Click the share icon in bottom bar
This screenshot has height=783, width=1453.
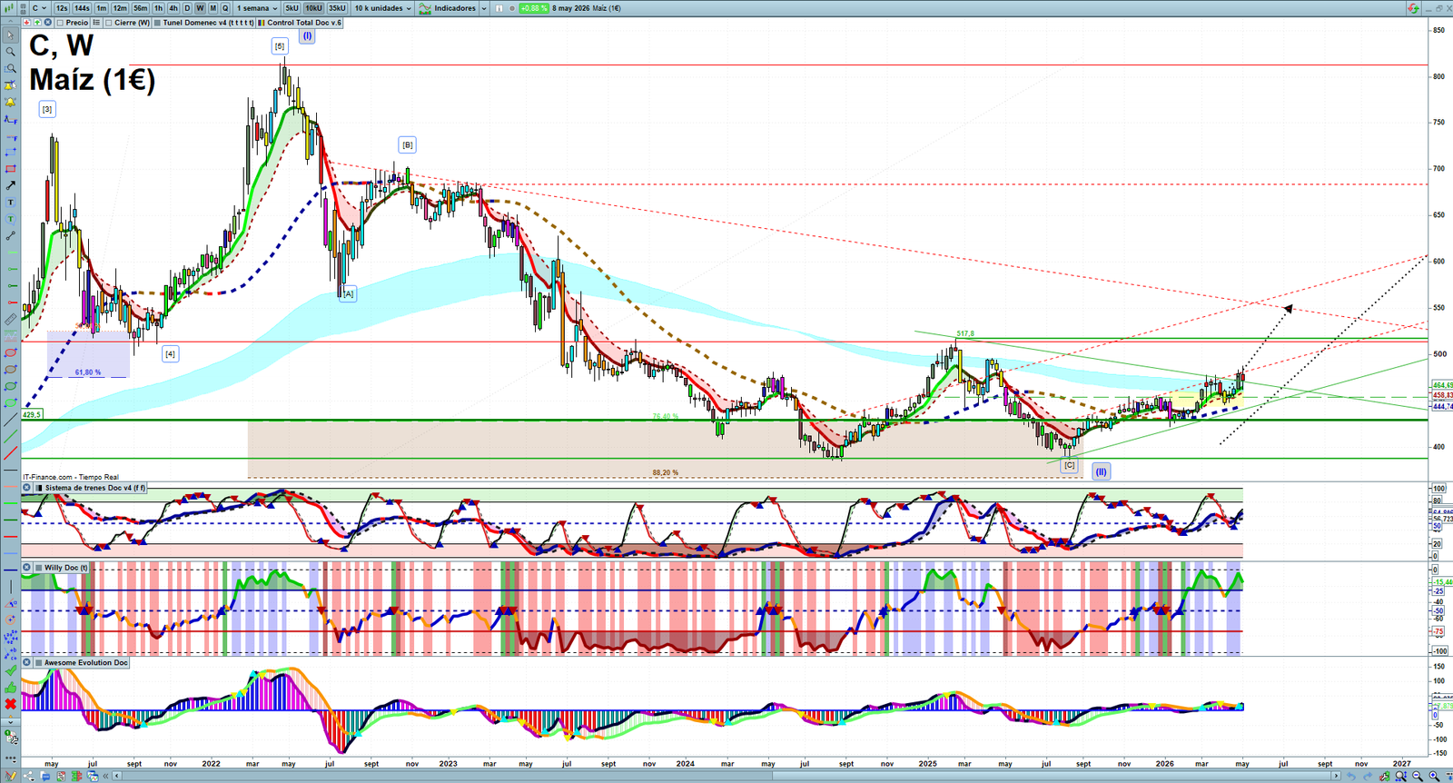29,776
